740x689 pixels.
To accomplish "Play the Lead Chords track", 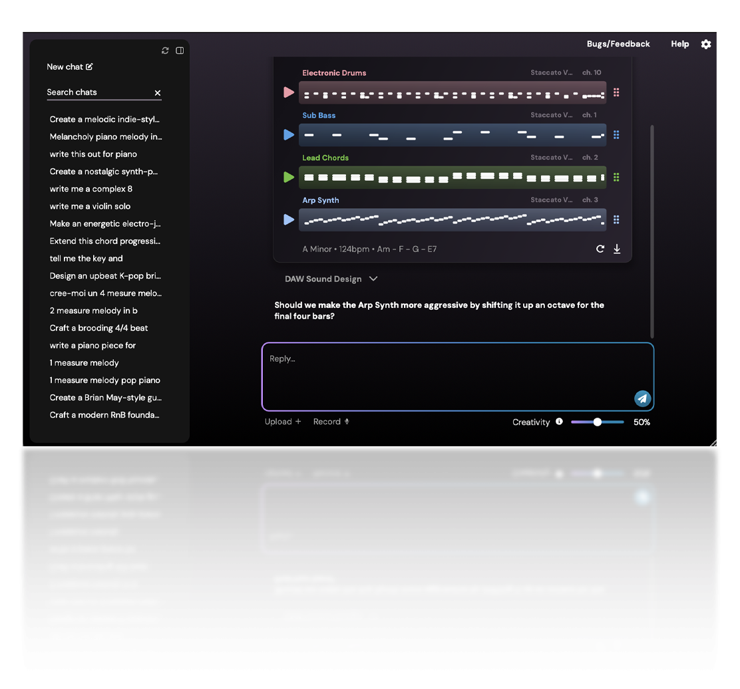I will point(289,178).
